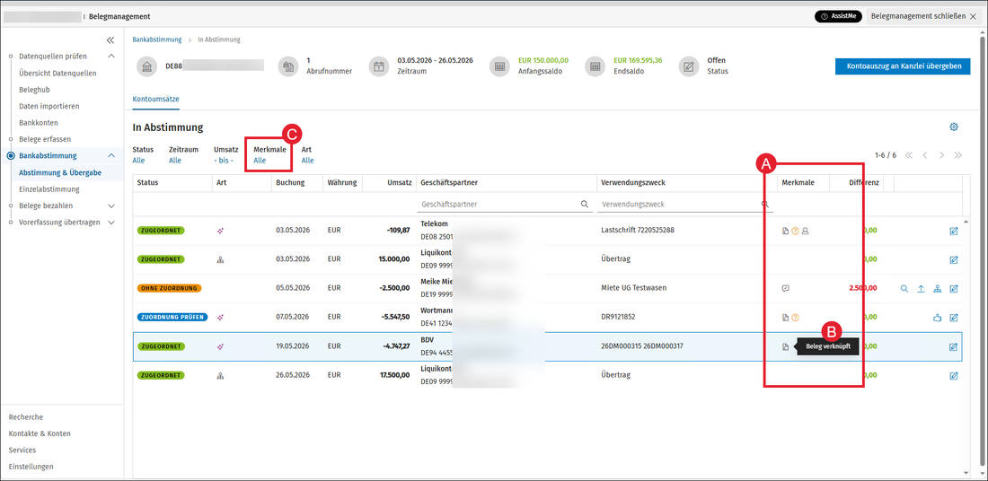Click magnifier search icon in Miete row
The width and height of the screenshot is (988, 481).
pos(904,289)
